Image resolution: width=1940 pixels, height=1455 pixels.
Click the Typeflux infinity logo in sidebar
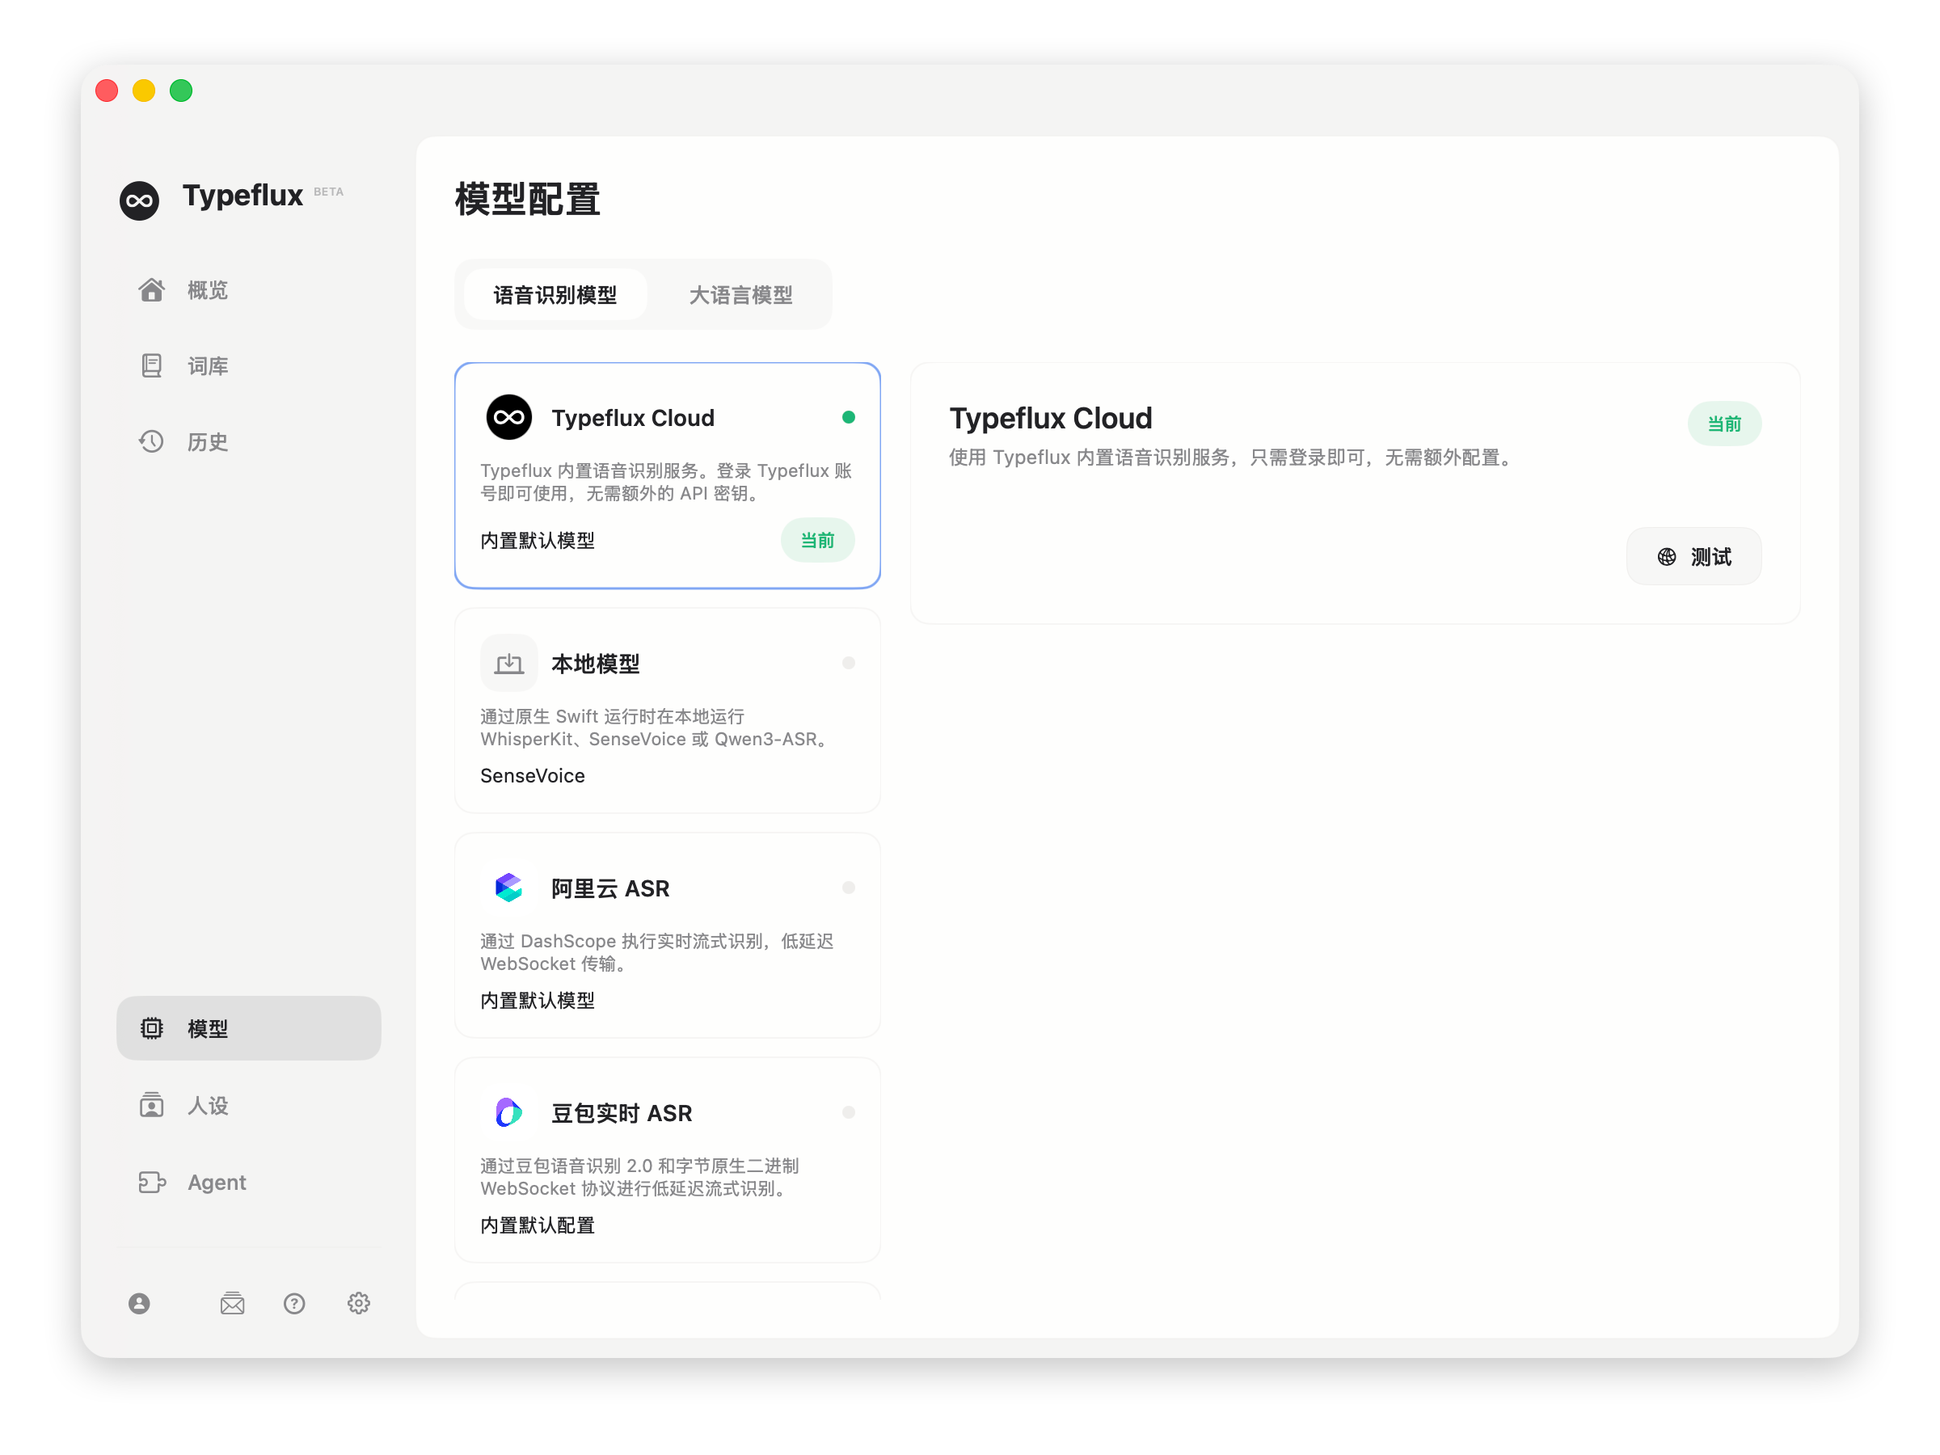click(140, 200)
